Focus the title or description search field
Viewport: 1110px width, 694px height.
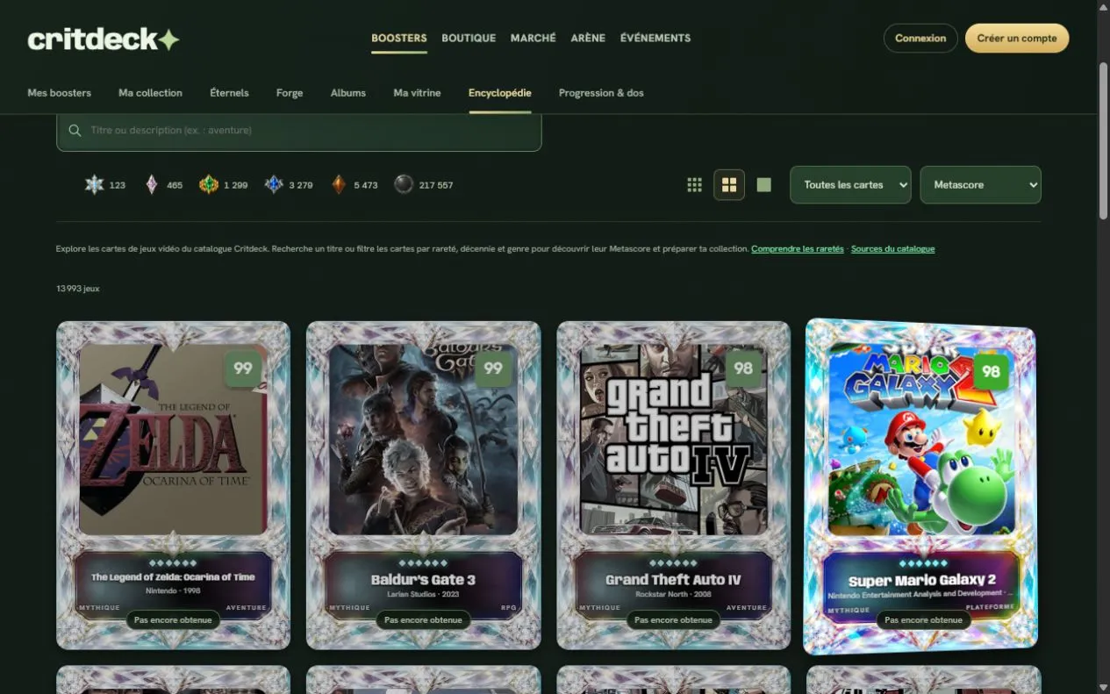[x=299, y=131]
